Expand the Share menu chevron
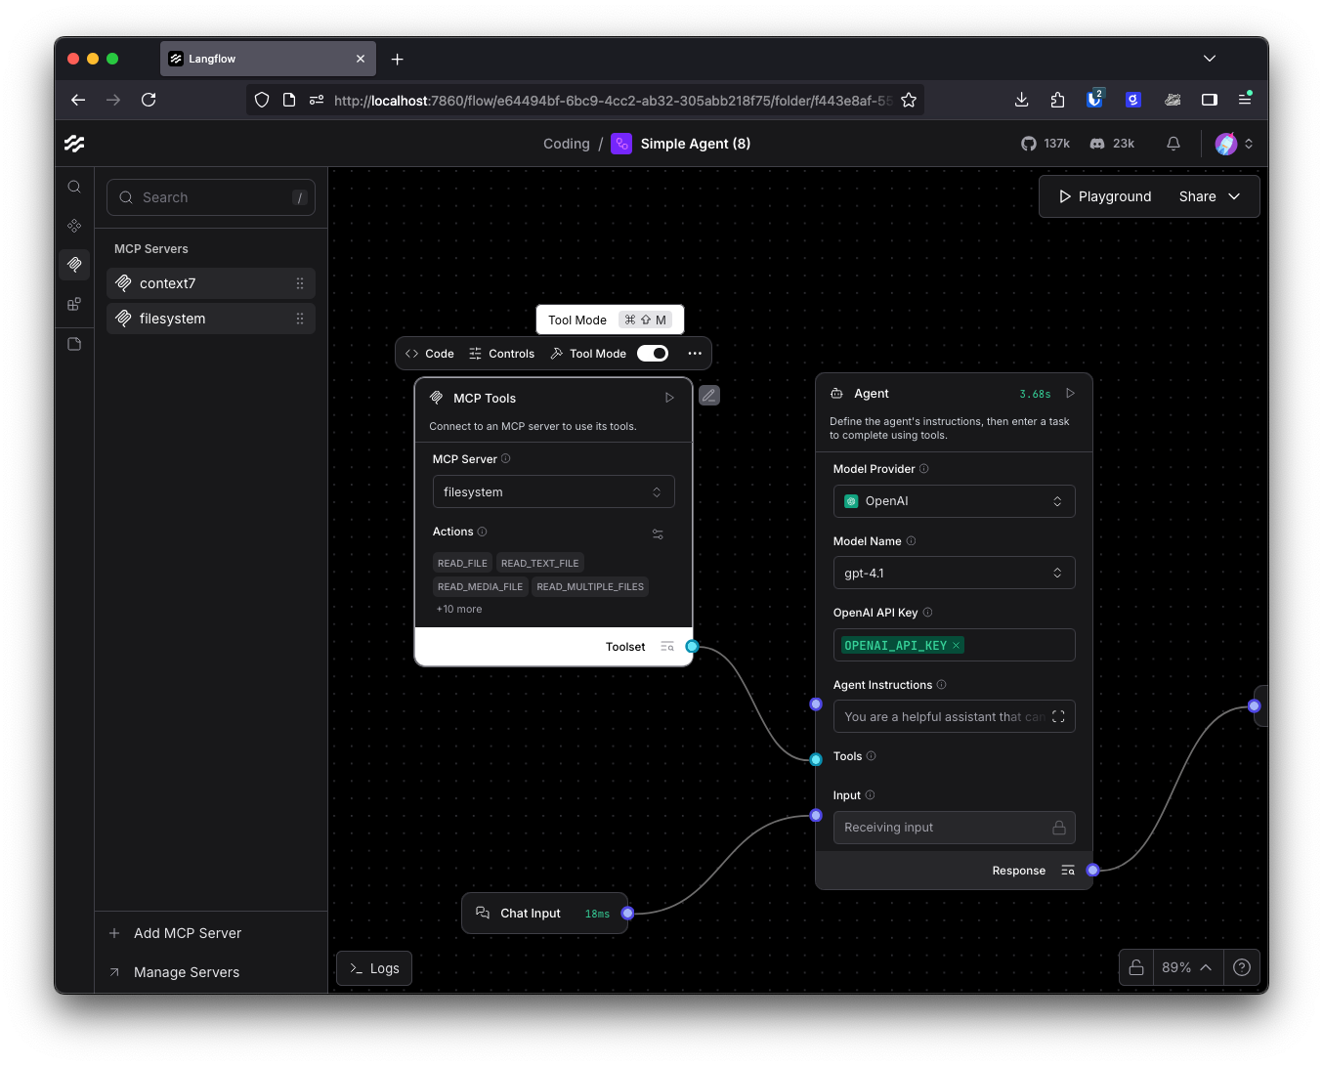Viewport: 1323px width, 1066px height. (x=1233, y=195)
